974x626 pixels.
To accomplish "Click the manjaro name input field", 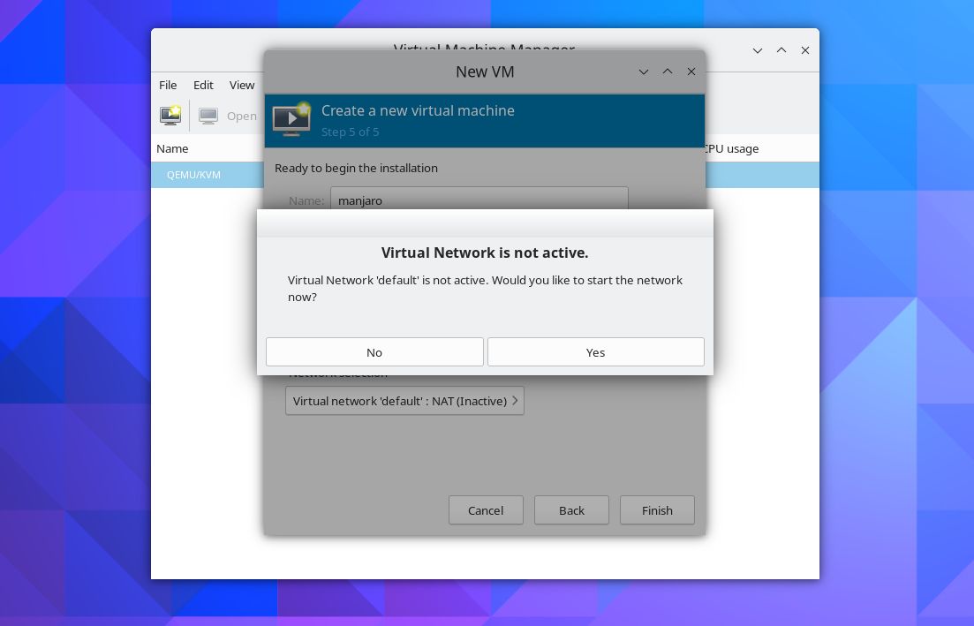I will click(x=479, y=200).
